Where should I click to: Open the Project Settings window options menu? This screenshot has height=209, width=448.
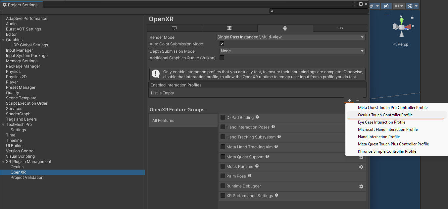355,4
